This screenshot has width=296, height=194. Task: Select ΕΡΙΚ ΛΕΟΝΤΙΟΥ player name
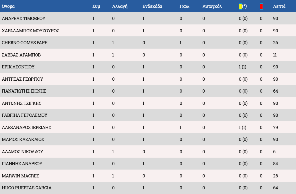(18, 67)
